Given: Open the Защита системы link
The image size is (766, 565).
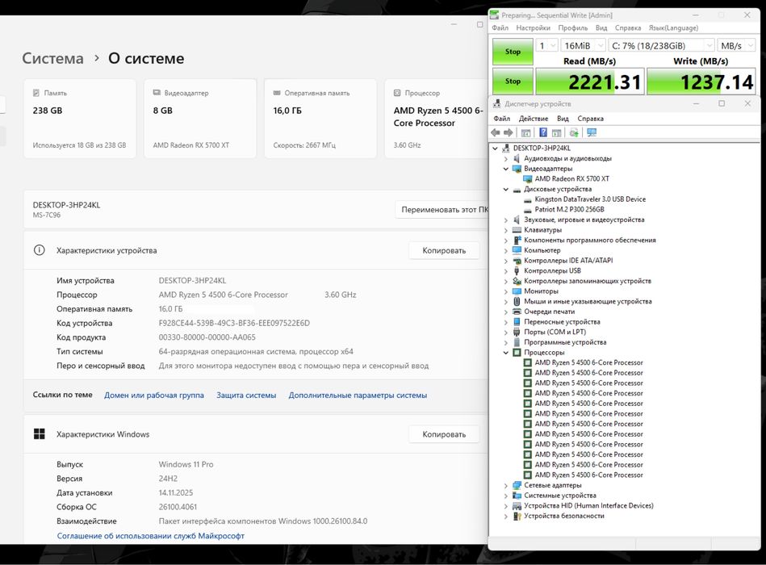Looking at the screenshot, I should [x=246, y=395].
